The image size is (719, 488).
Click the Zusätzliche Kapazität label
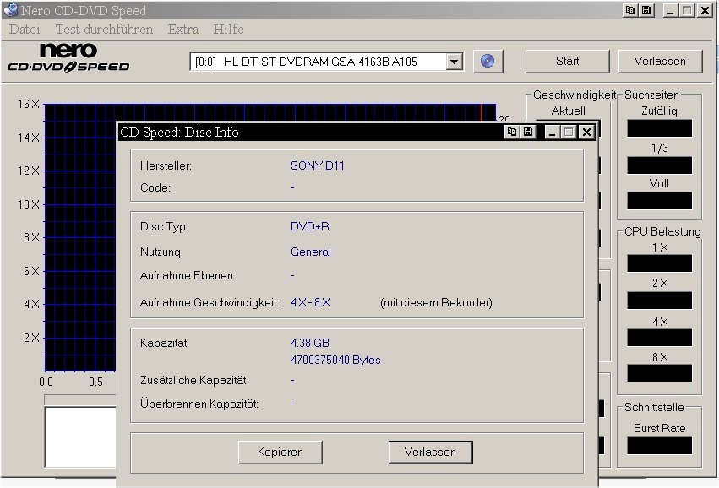(193, 380)
